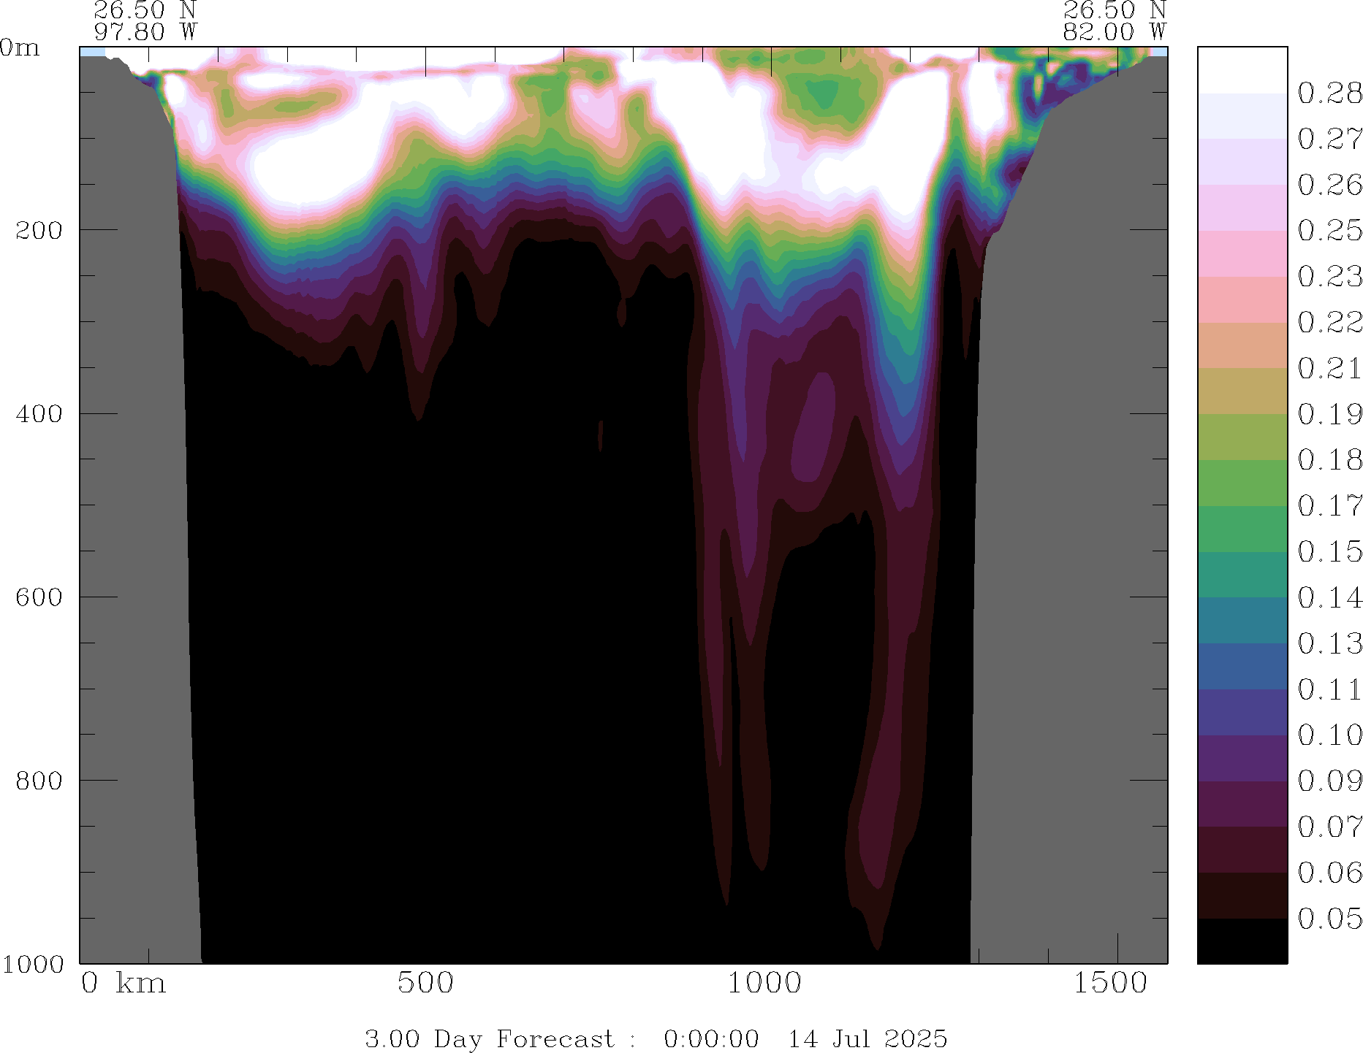Click the 200 depth axis label
Image resolution: width=1363 pixels, height=1053 pixels.
tap(39, 230)
